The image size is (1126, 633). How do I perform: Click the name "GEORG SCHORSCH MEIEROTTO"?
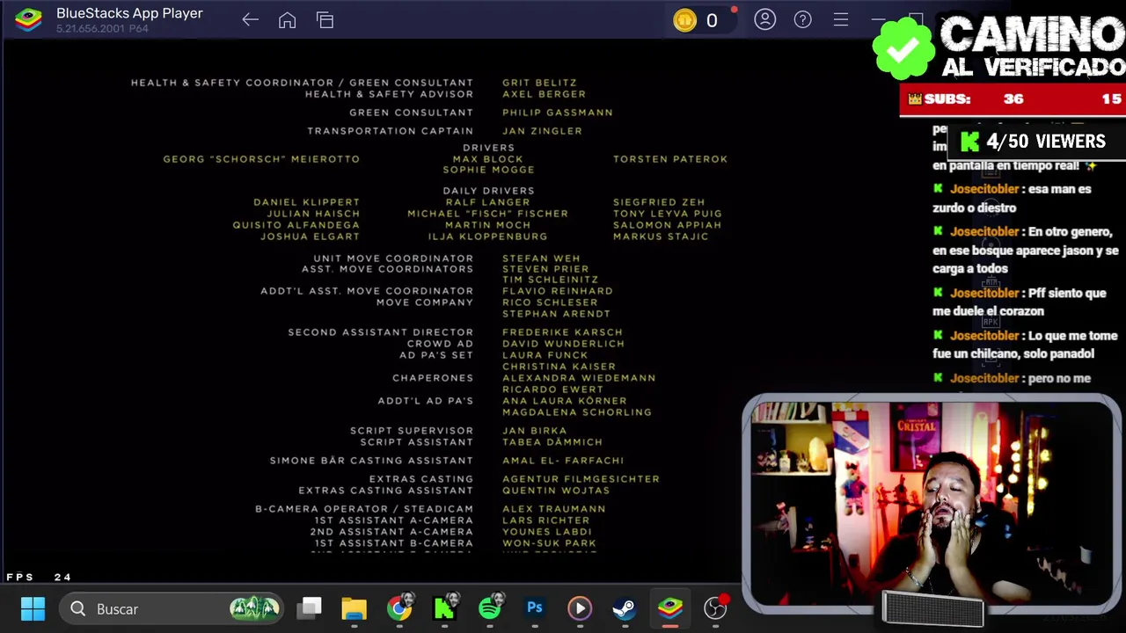[261, 159]
